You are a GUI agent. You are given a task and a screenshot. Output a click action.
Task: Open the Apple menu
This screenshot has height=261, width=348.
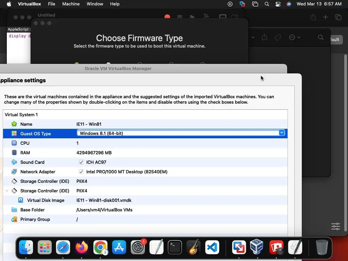[9, 4]
